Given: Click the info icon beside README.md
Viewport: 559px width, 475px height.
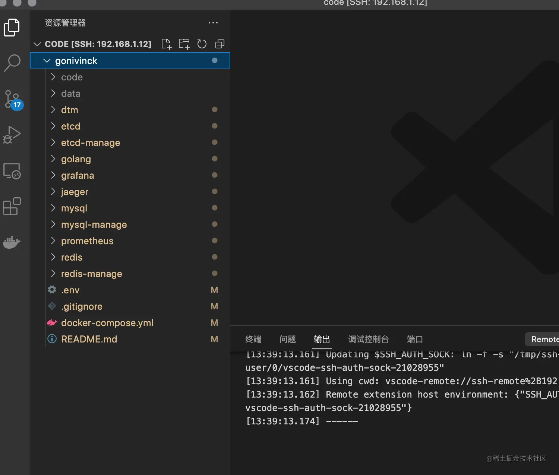Looking at the screenshot, I should click(52, 339).
